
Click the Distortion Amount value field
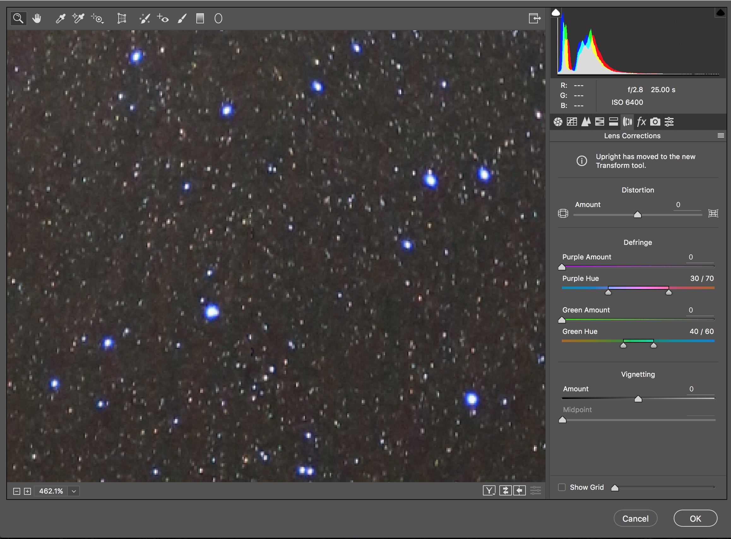pos(687,205)
